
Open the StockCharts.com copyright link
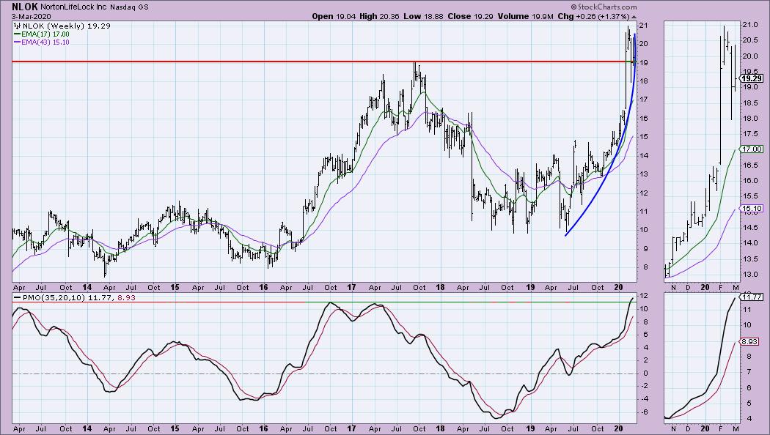[604, 7]
